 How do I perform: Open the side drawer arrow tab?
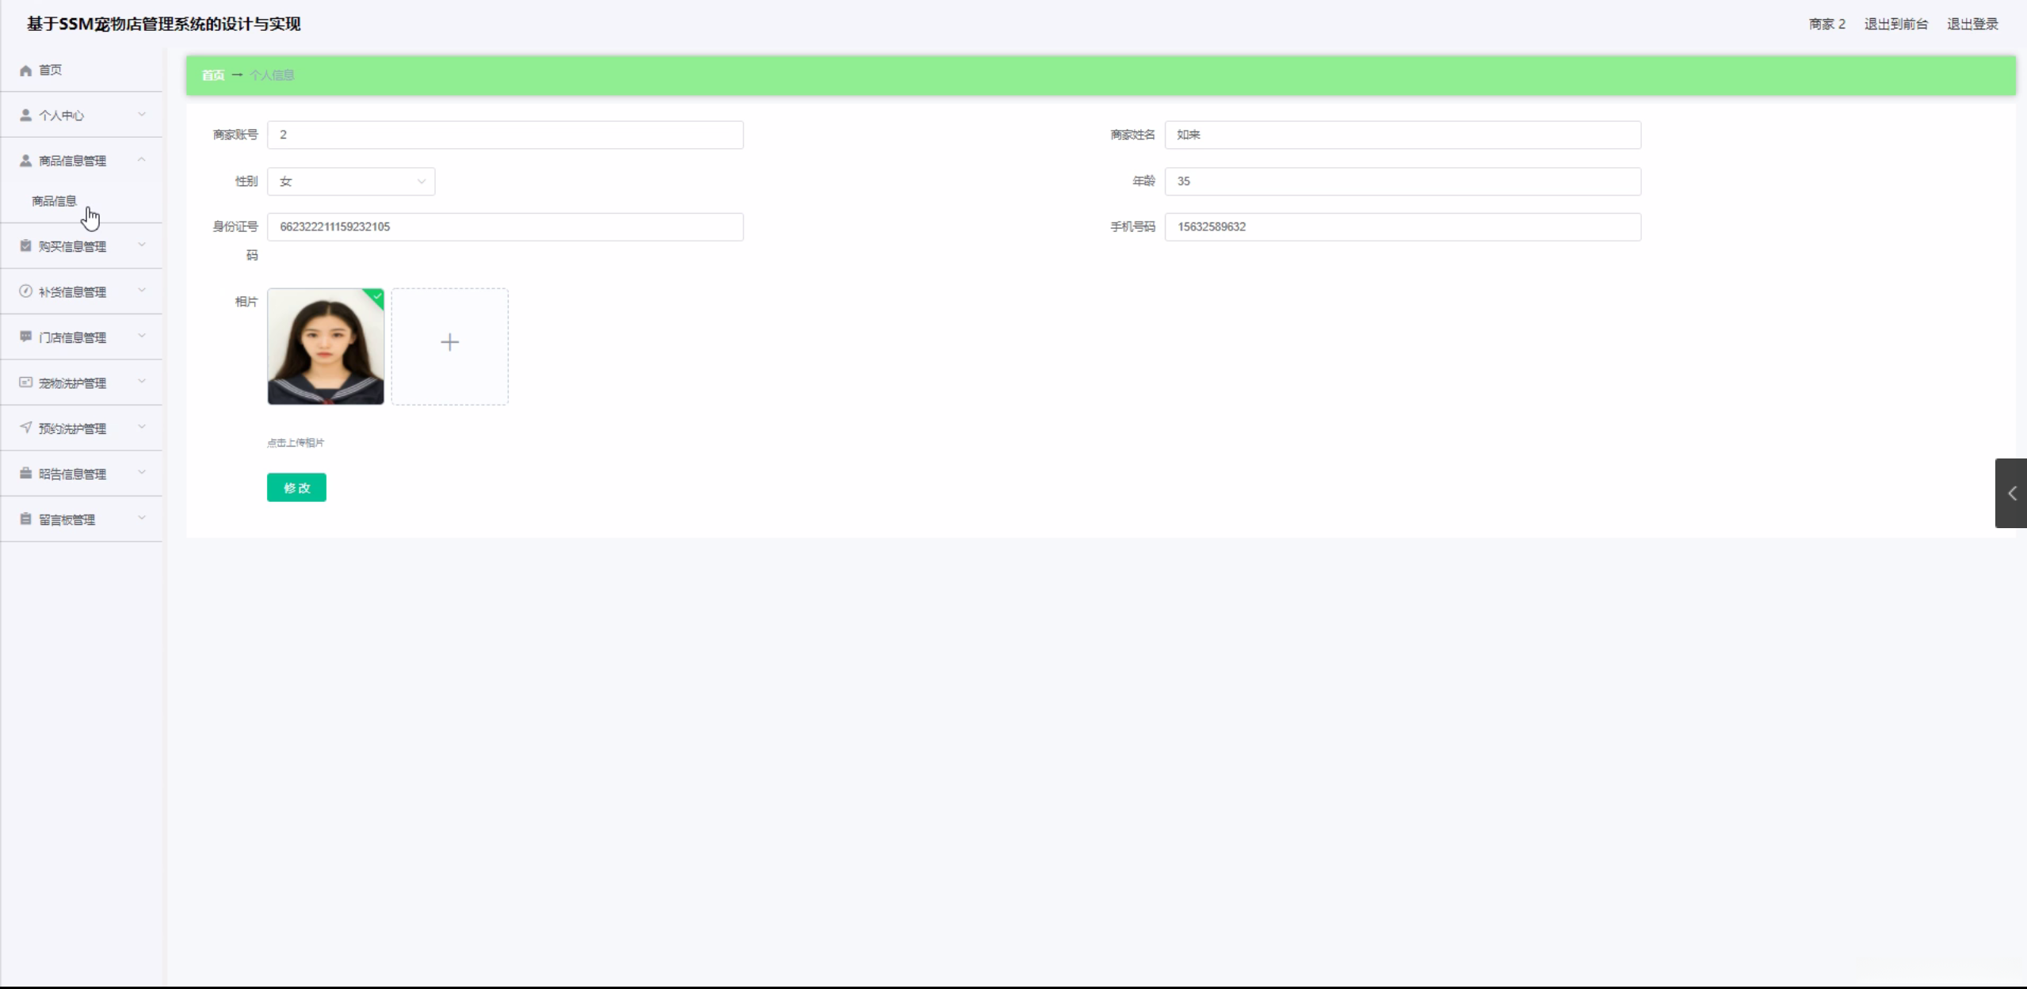click(x=2011, y=493)
